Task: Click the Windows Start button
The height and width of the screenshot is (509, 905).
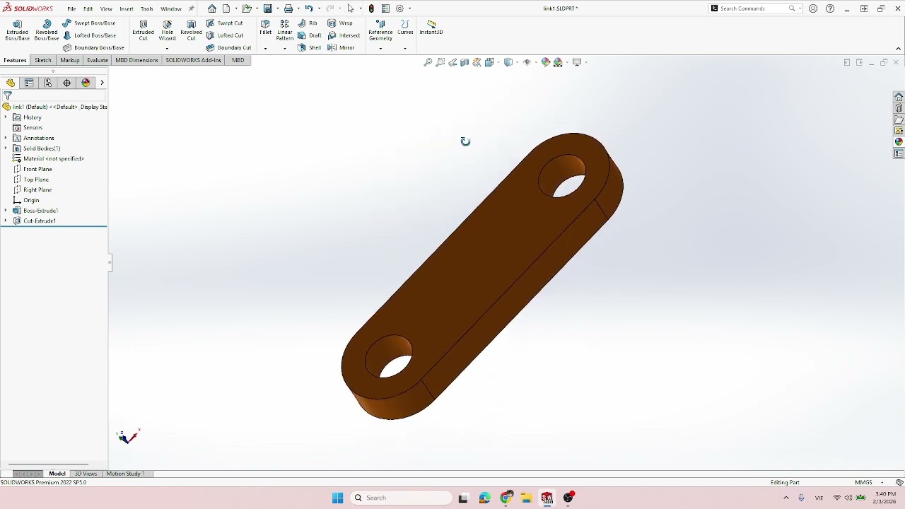Action: point(337,498)
